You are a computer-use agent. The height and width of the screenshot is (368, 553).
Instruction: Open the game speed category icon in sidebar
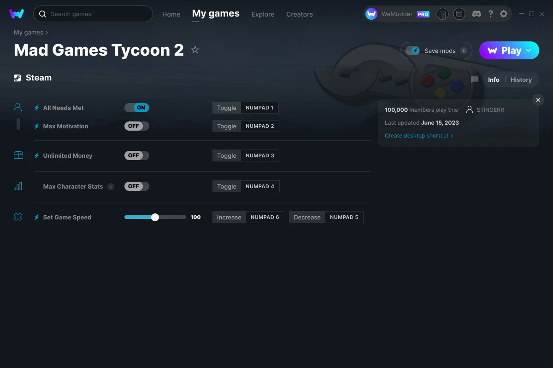(18, 217)
